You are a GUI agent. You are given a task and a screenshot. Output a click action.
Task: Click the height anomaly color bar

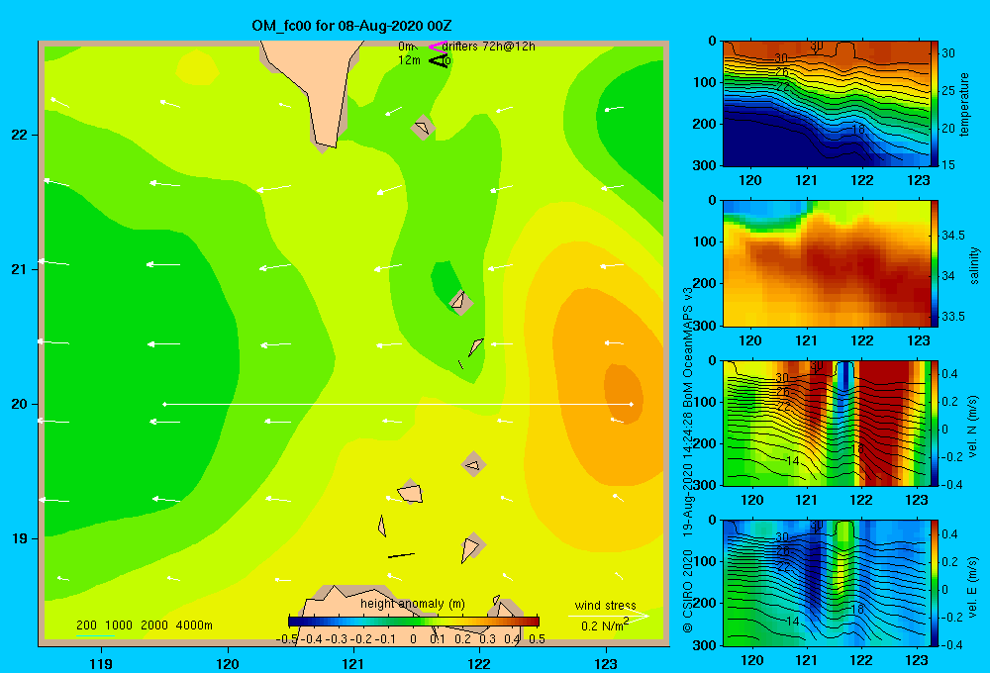[x=414, y=622]
